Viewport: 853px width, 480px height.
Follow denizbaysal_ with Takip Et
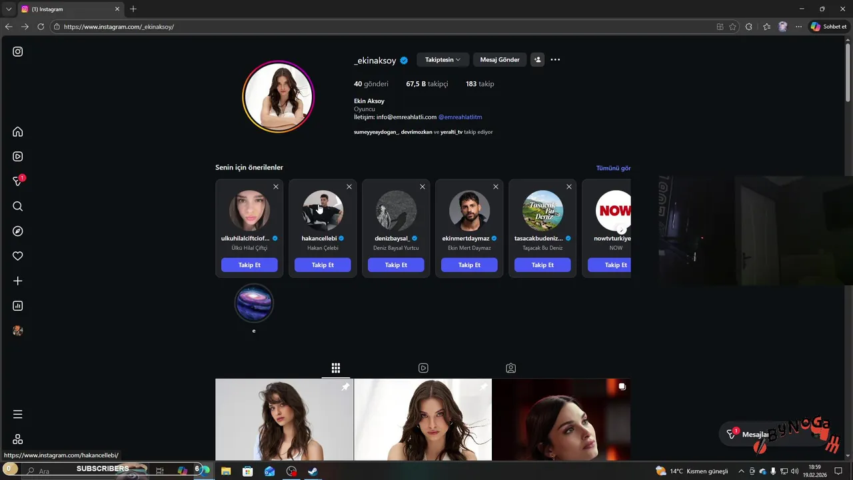(x=396, y=265)
